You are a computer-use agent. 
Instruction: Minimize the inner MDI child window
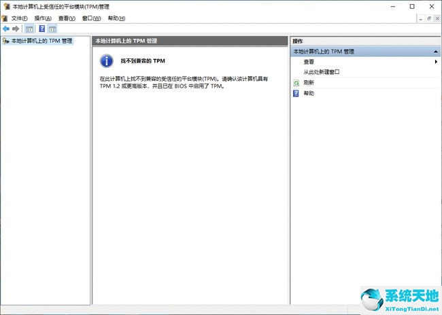click(x=420, y=18)
